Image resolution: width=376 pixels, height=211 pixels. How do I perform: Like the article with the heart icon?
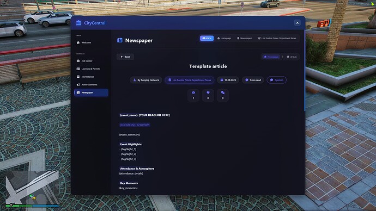click(208, 95)
